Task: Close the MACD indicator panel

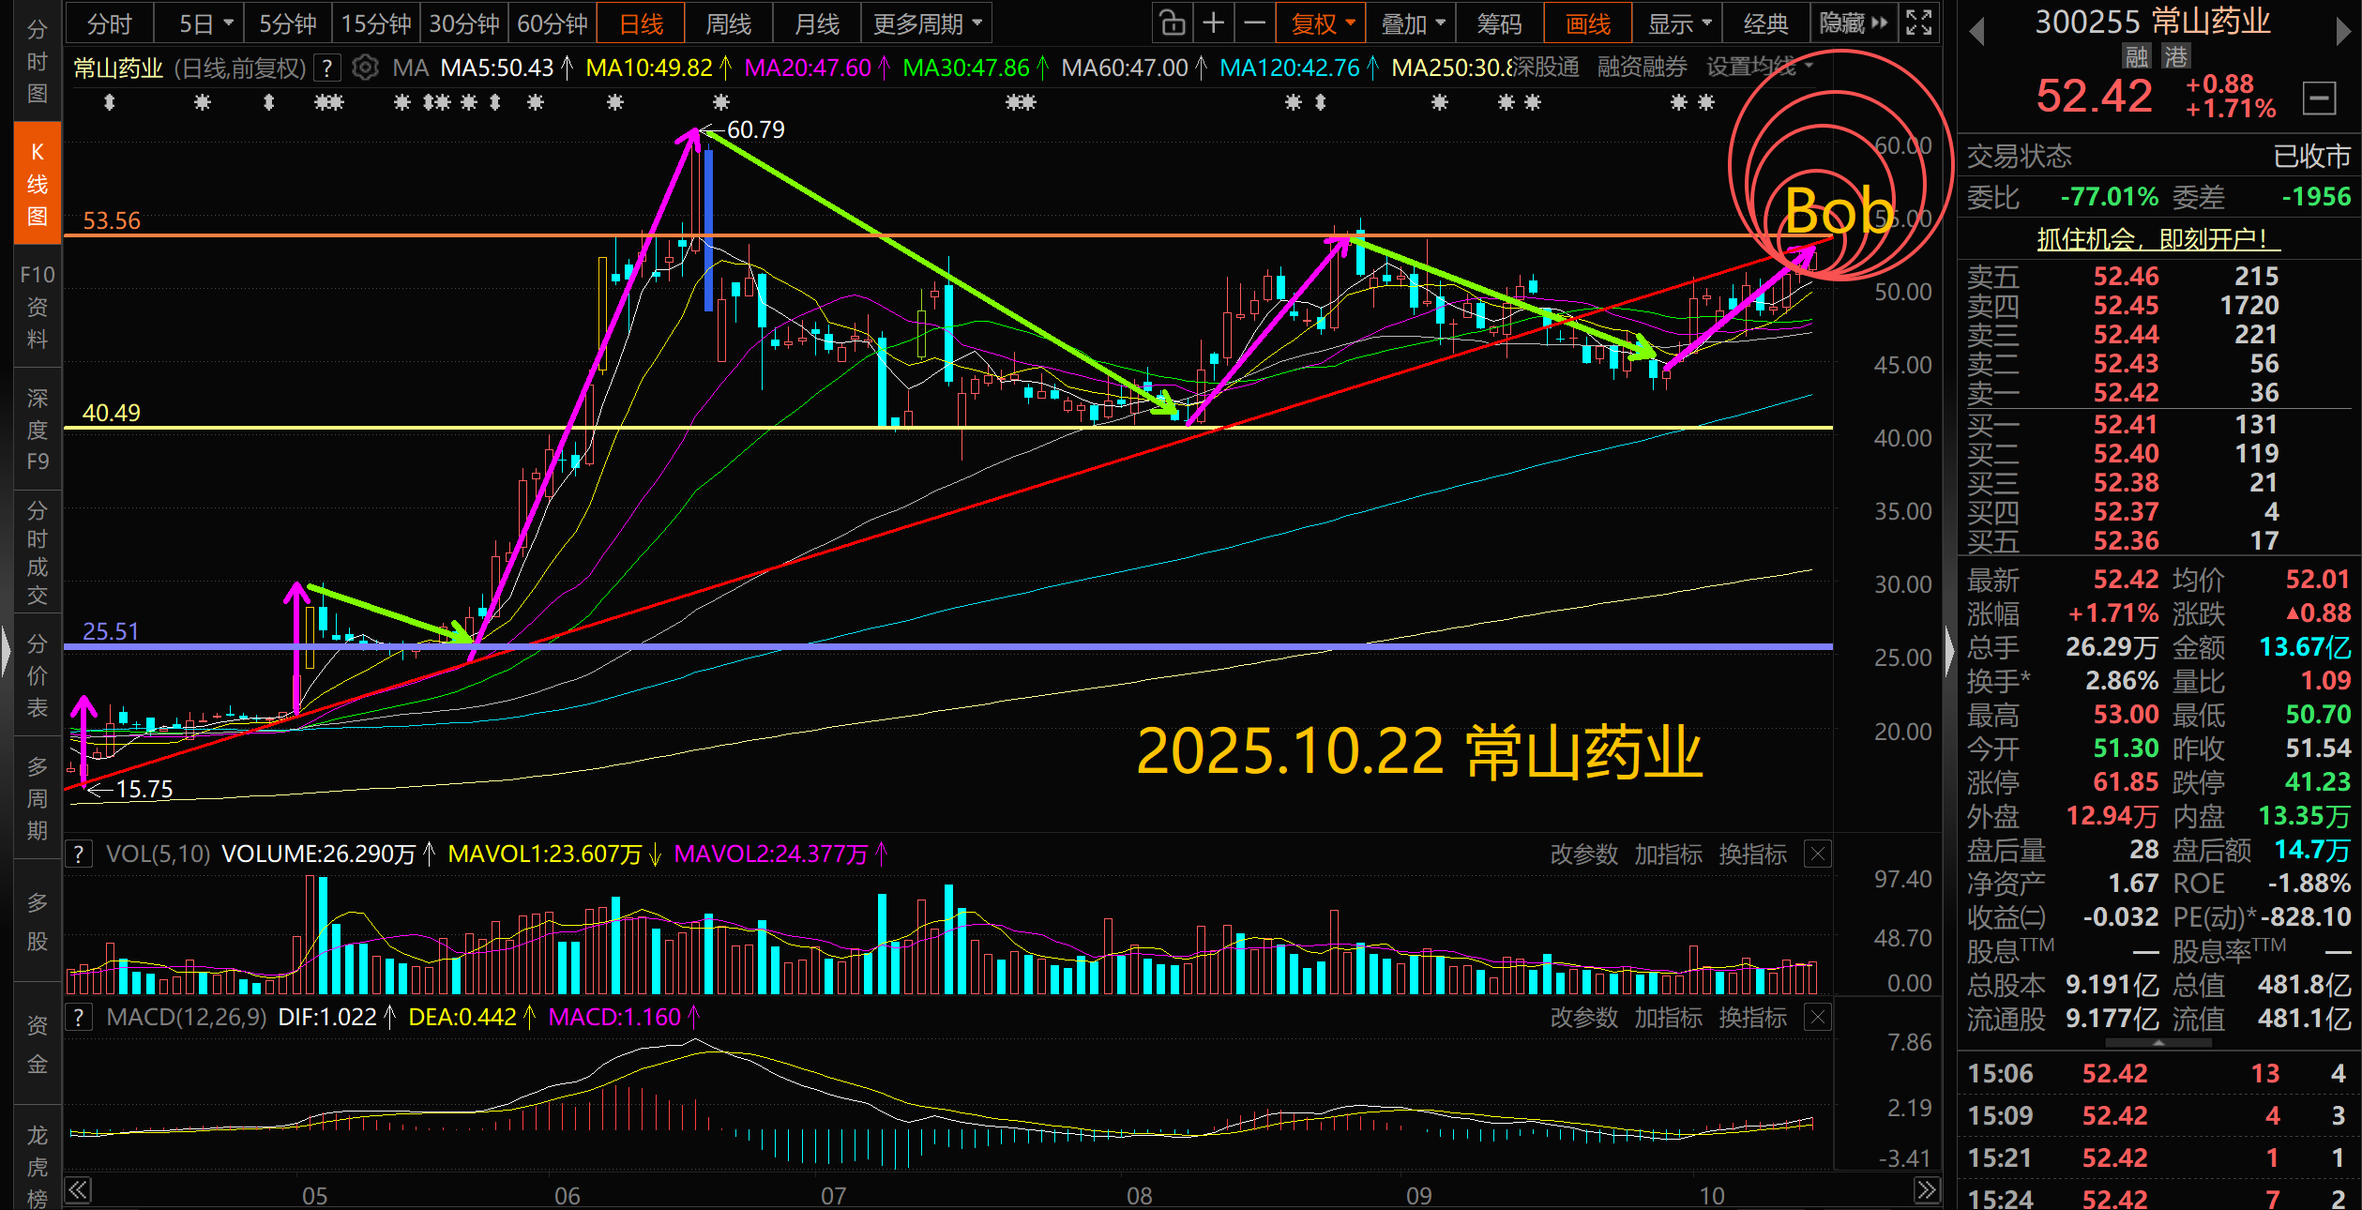Action: click(1817, 1018)
